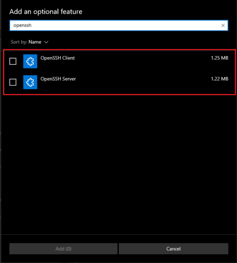This screenshot has height=263, width=237.
Task: Check the OpenSSH Server checkbox
Action: (x=13, y=82)
